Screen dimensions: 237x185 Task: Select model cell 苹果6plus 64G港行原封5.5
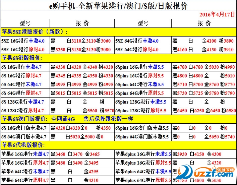(143, 180)
